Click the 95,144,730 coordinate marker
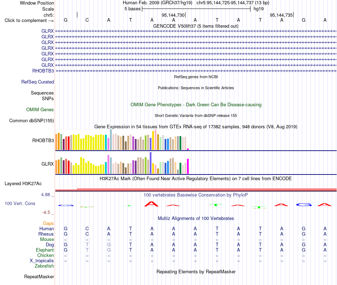The height and width of the screenshot is (285, 337). 173,15
